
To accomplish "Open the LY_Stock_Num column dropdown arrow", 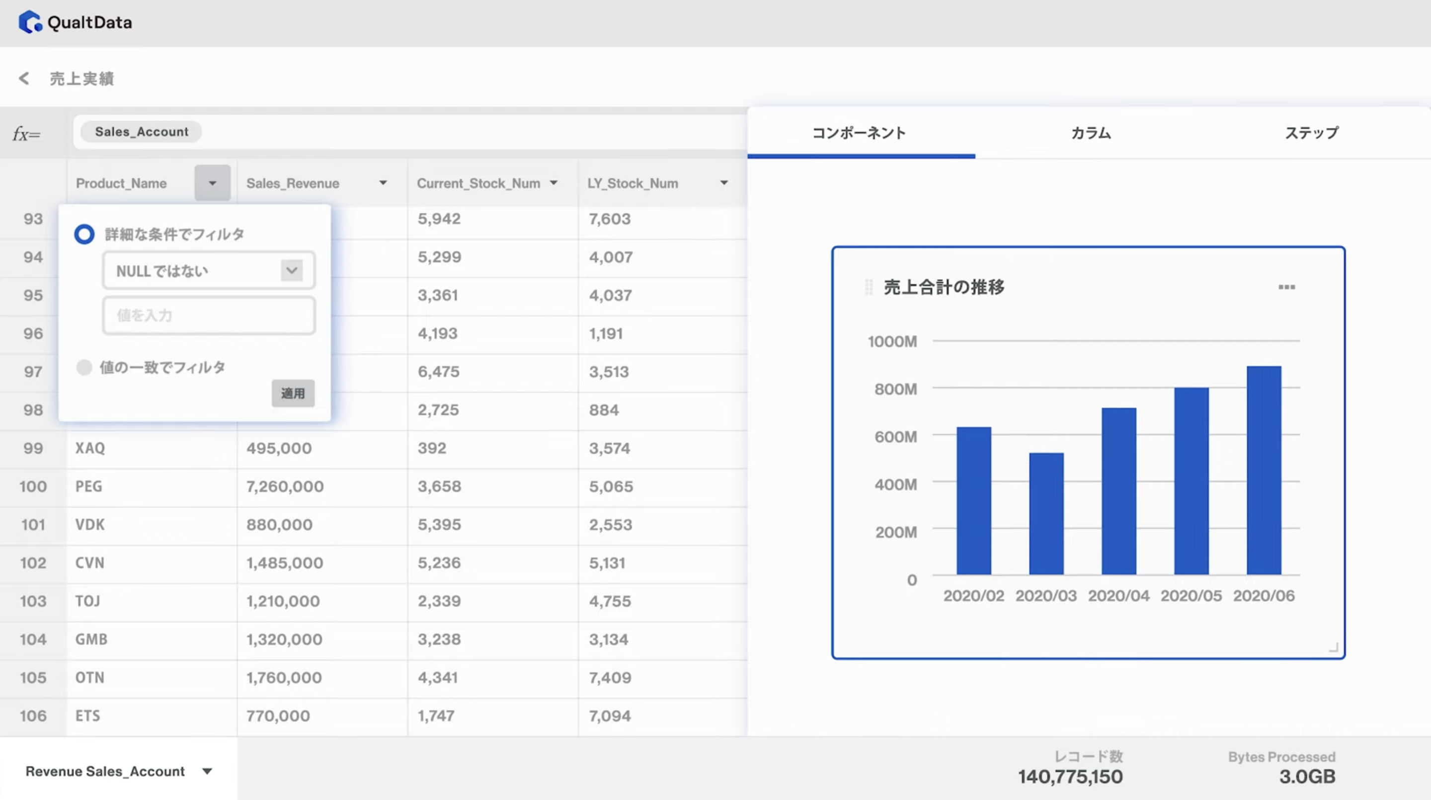I will pos(724,183).
